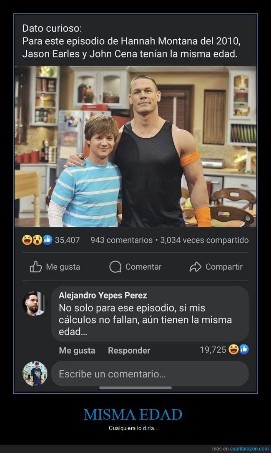Click the blue like reaction on the comment
The image size is (271, 453).
pos(244,349)
